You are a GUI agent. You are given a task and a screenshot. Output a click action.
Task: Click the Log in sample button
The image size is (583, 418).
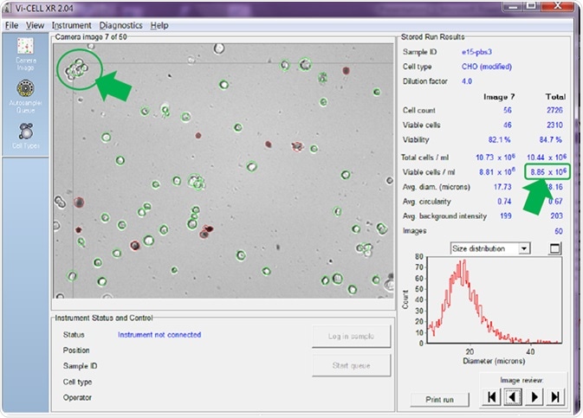tap(351, 336)
